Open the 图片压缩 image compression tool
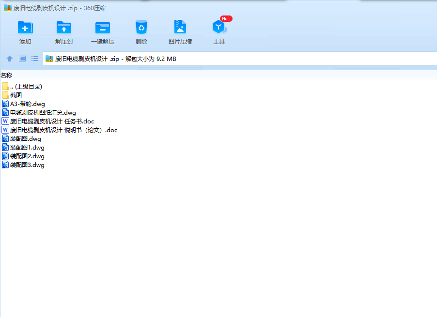This screenshot has height=317, width=437. [x=180, y=27]
